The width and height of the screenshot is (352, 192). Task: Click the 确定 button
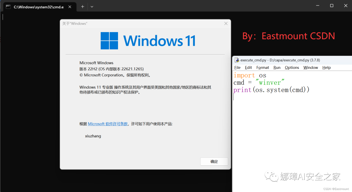click(214, 161)
